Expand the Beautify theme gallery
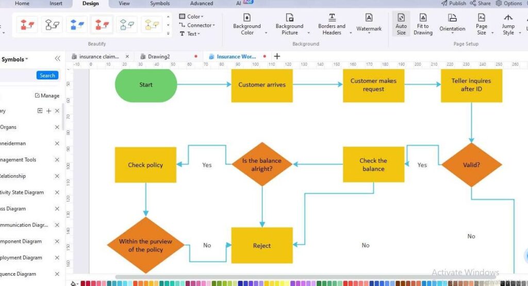 [167, 33]
